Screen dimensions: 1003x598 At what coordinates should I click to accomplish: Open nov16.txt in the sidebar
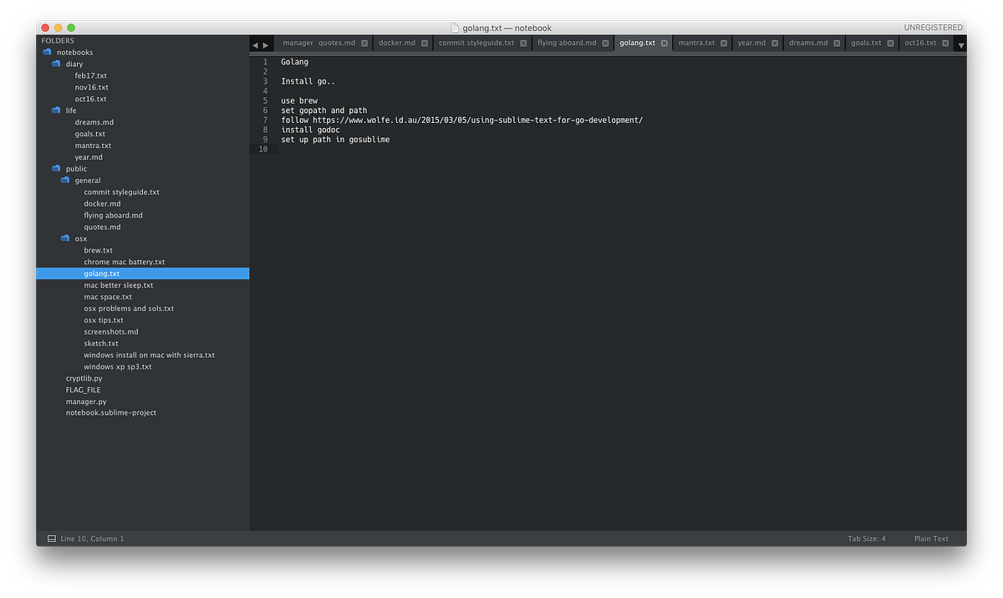[92, 87]
